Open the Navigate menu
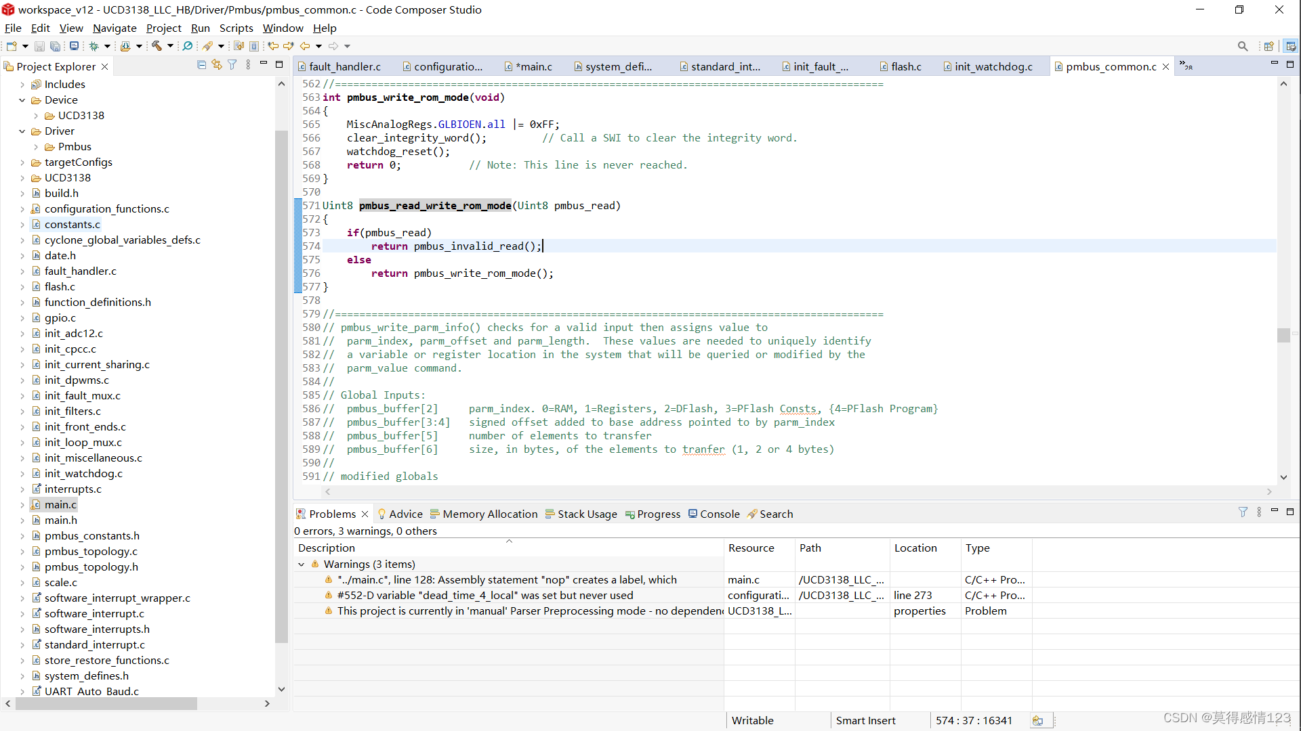The image size is (1301, 731). 115,28
